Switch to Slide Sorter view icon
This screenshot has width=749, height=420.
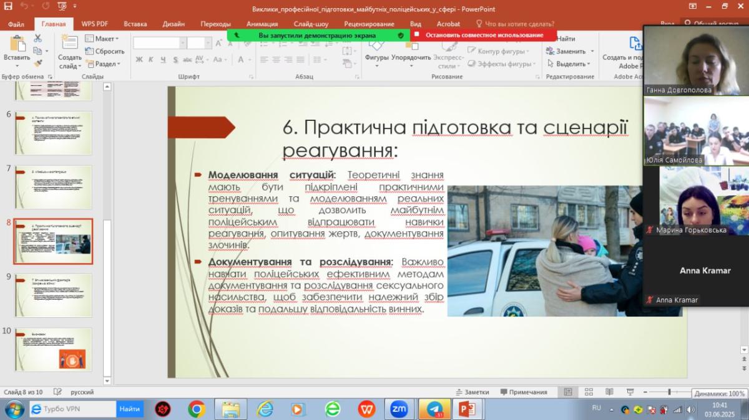(x=588, y=392)
